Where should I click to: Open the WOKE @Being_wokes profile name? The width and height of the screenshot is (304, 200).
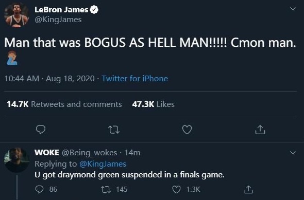tap(76, 153)
